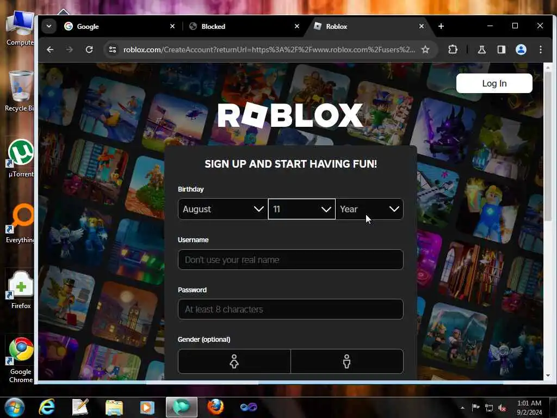557x418 pixels.
Task: Go back using the browser back arrow
Action: (50, 50)
